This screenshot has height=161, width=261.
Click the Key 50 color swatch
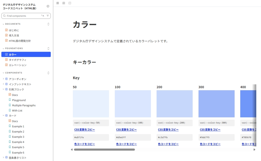pos(91,104)
